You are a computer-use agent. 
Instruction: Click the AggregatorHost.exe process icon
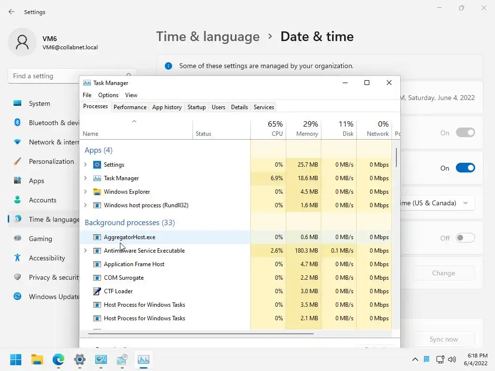pos(97,237)
